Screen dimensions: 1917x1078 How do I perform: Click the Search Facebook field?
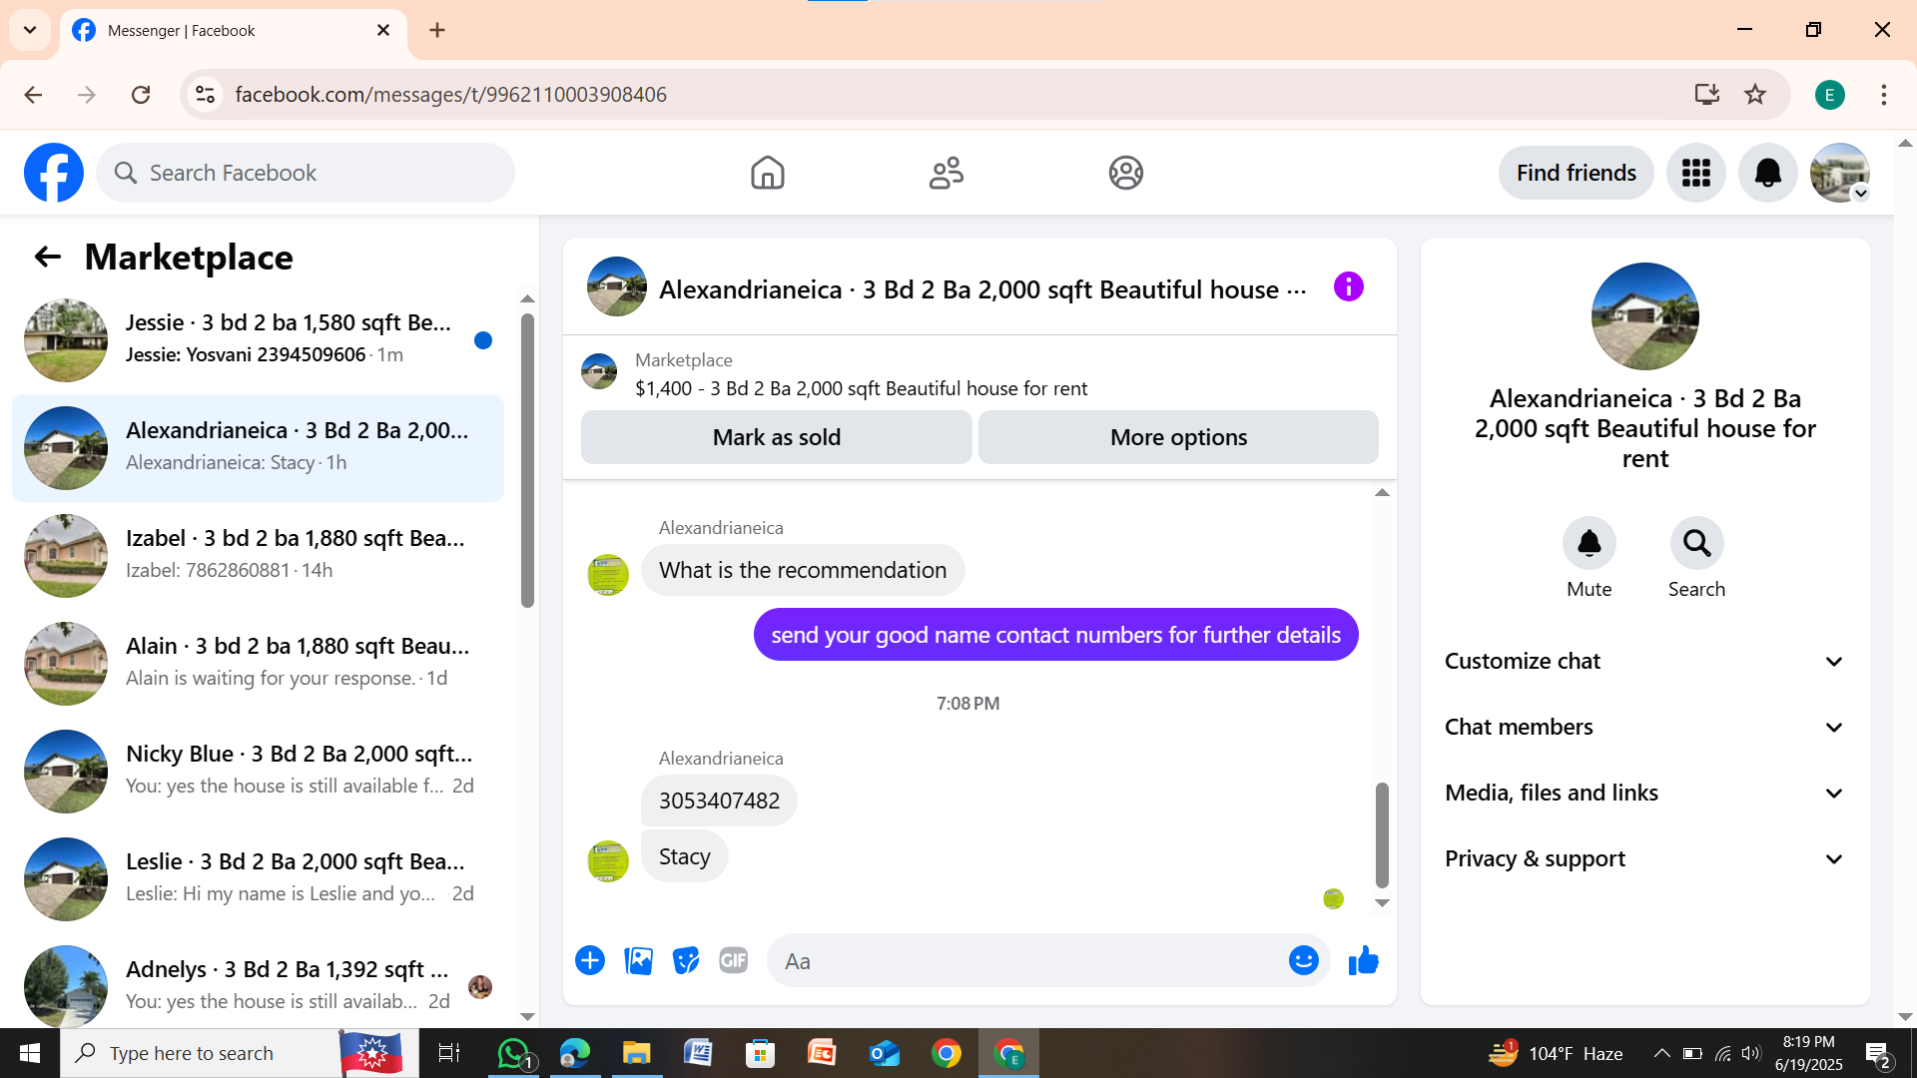[x=306, y=173]
